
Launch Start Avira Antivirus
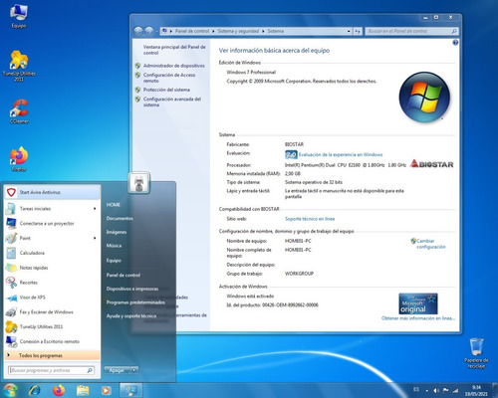52,192
